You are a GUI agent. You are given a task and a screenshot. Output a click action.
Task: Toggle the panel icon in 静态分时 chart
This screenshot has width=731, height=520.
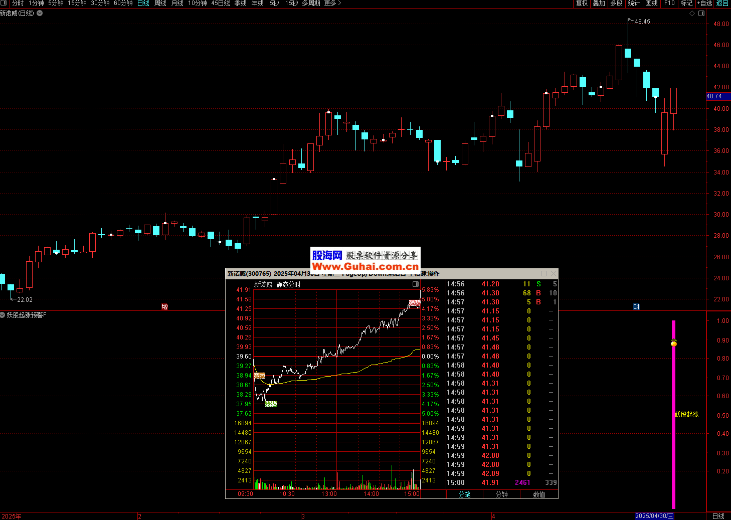click(x=416, y=284)
